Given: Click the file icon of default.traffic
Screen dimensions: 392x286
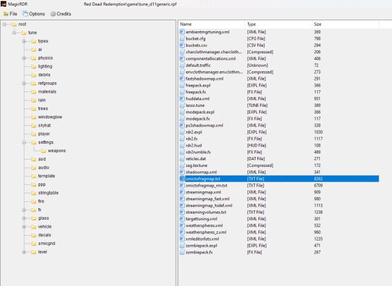Looking at the screenshot, I should pyautogui.click(x=182, y=66).
